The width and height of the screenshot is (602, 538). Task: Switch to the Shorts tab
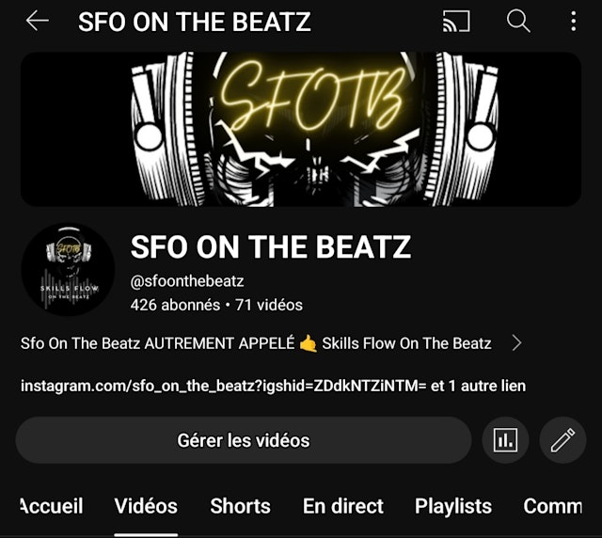pyautogui.click(x=241, y=506)
